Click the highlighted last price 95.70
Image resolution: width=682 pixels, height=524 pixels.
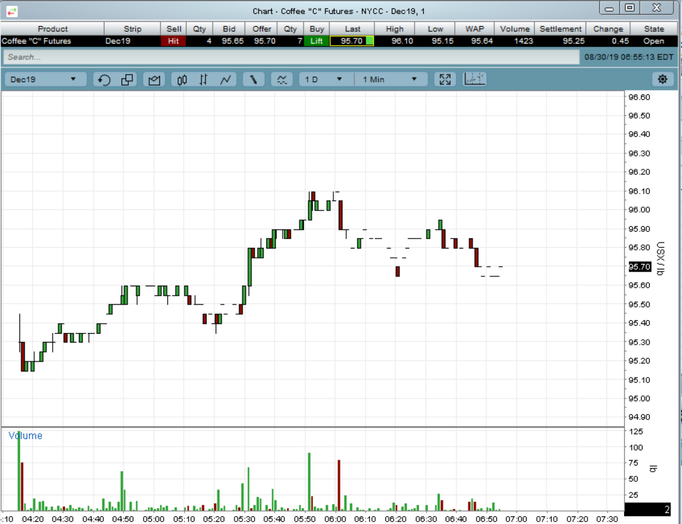coord(352,41)
